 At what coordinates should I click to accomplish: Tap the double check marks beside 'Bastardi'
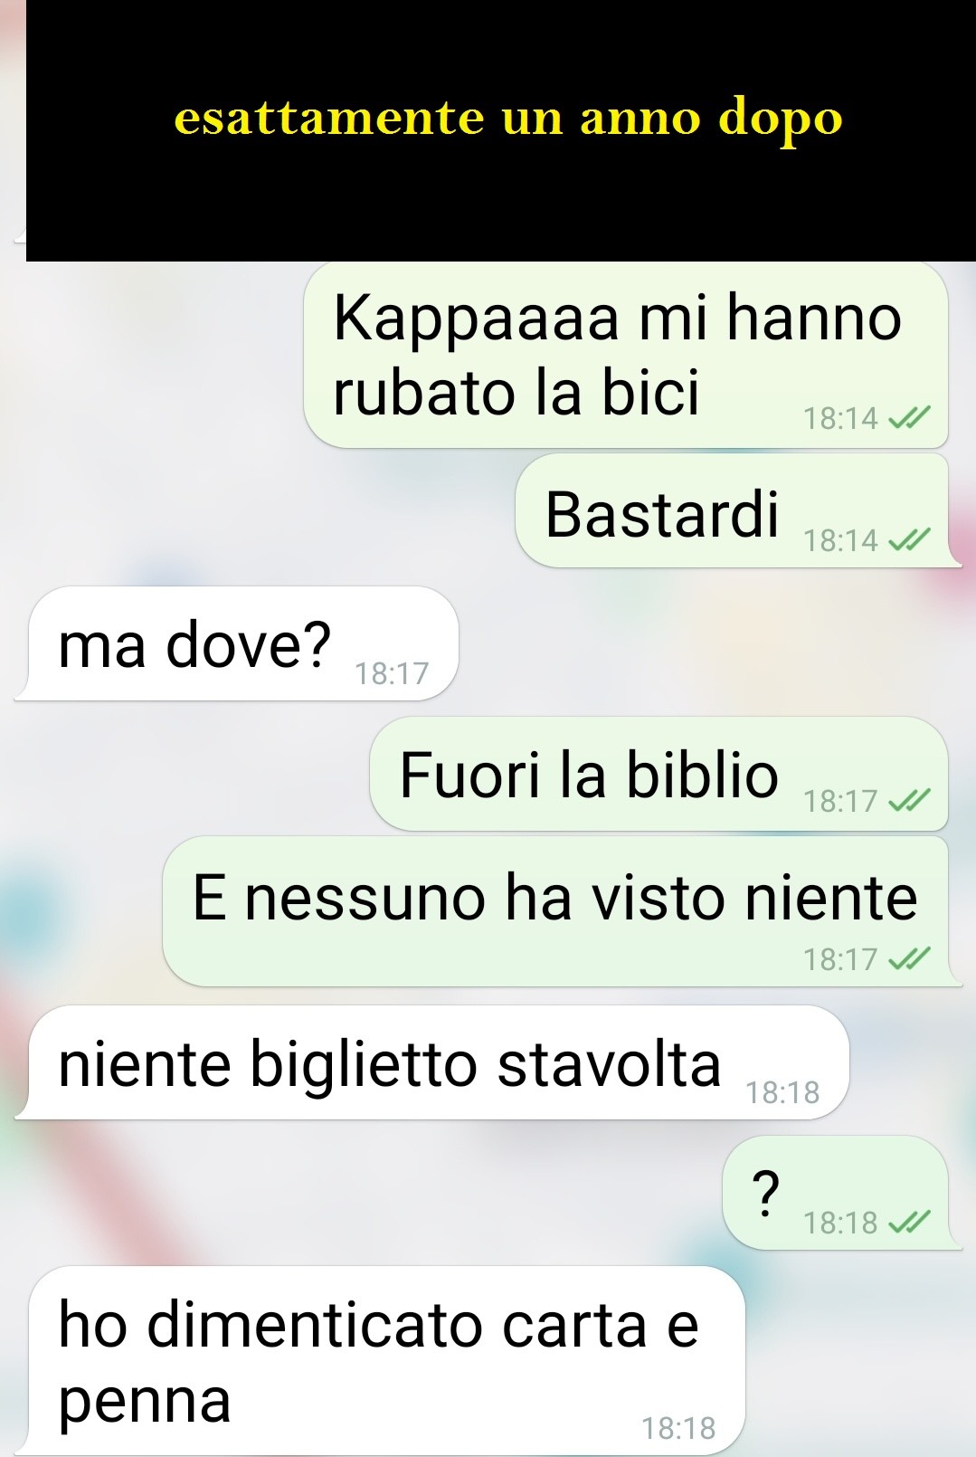point(909,540)
